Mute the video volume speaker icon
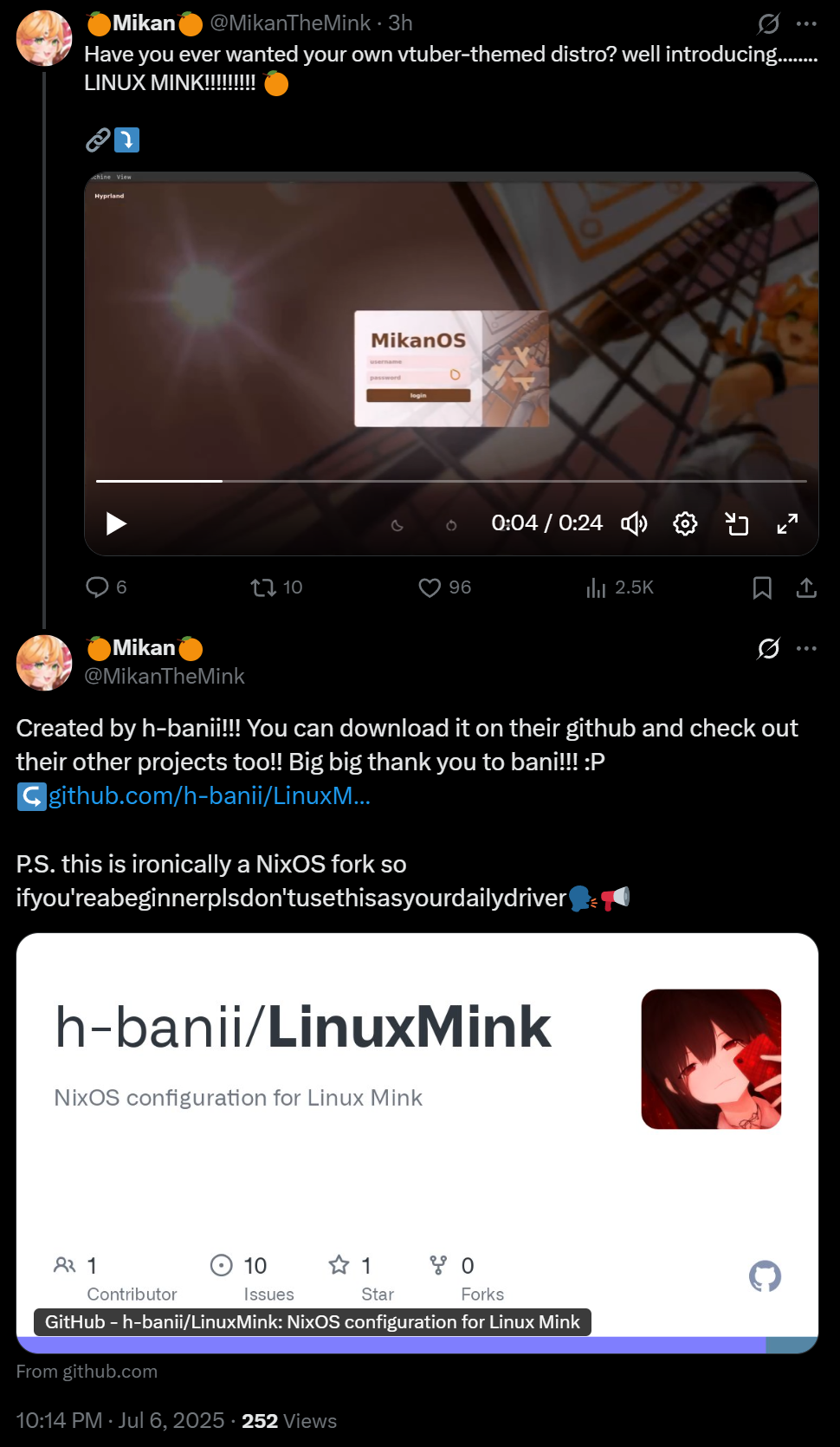Viewport: 840px width, 1447px height. coord(634,523)
